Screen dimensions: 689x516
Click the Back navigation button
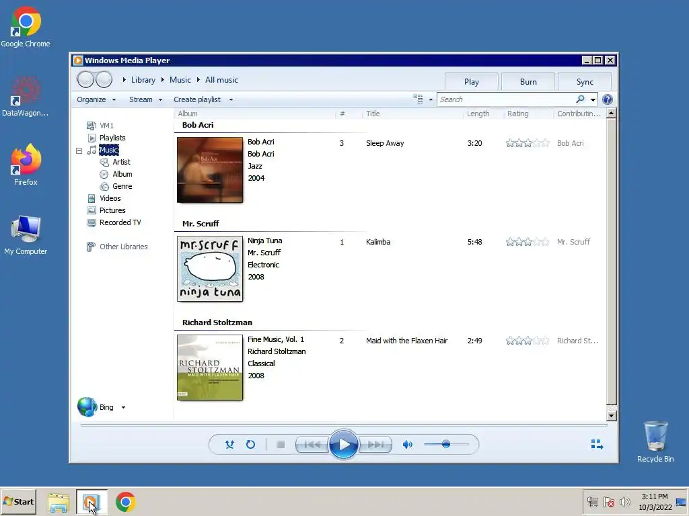(85, 79)
